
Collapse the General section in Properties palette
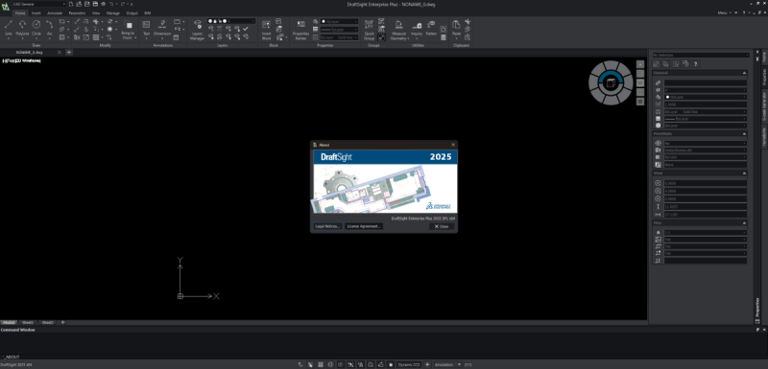point(745,73)
